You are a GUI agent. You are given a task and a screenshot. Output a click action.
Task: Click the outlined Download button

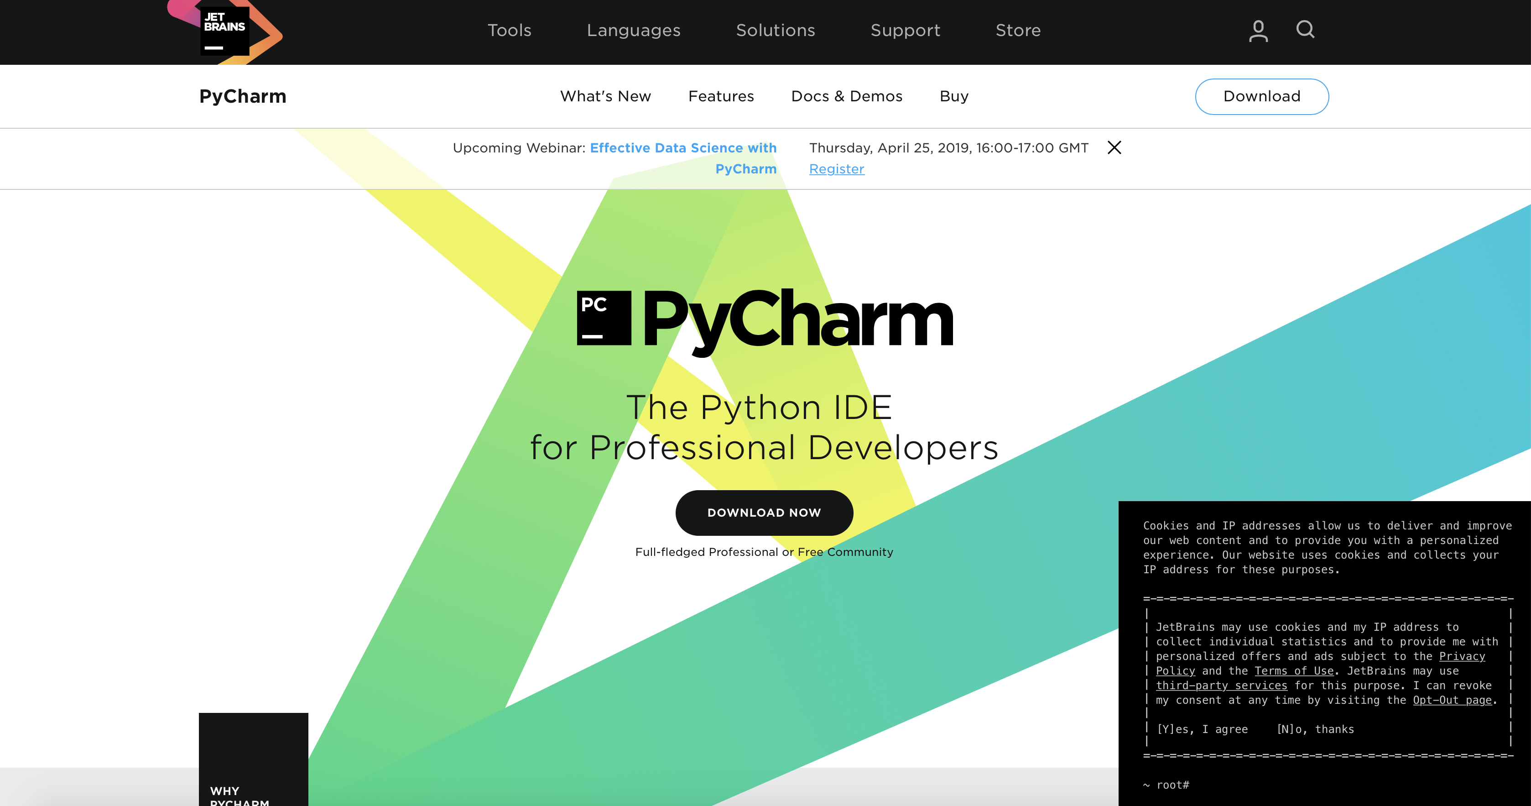click(1262, 96)
